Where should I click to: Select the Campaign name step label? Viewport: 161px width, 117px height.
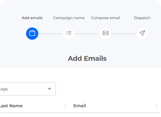pos(69,18)
